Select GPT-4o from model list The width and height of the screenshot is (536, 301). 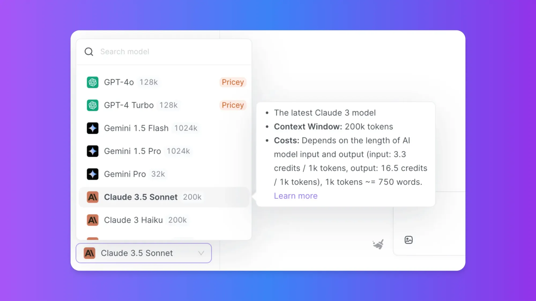point(165,82)
